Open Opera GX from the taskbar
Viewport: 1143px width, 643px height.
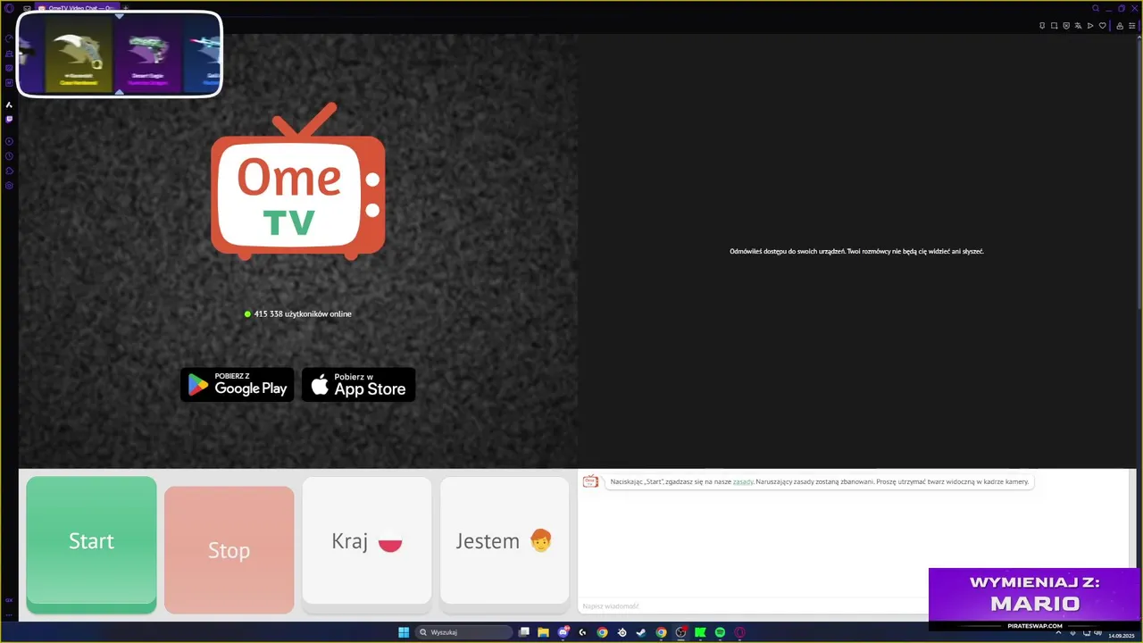click(739, 632)
